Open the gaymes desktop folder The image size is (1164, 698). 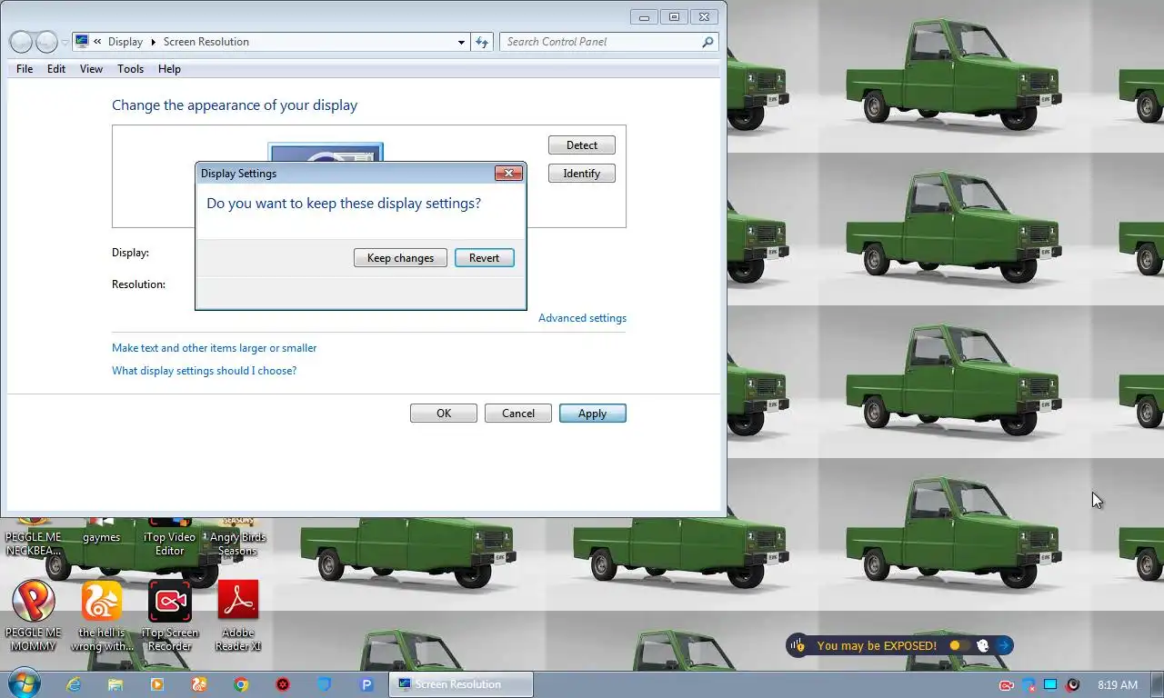pyautogui.click(x=101, y=531)
